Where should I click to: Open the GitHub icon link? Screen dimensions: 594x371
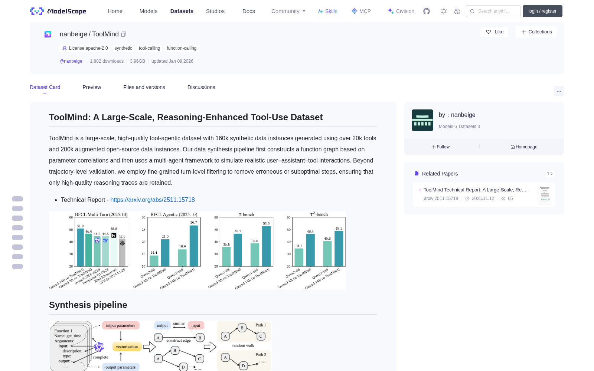[x=427, y=11]
